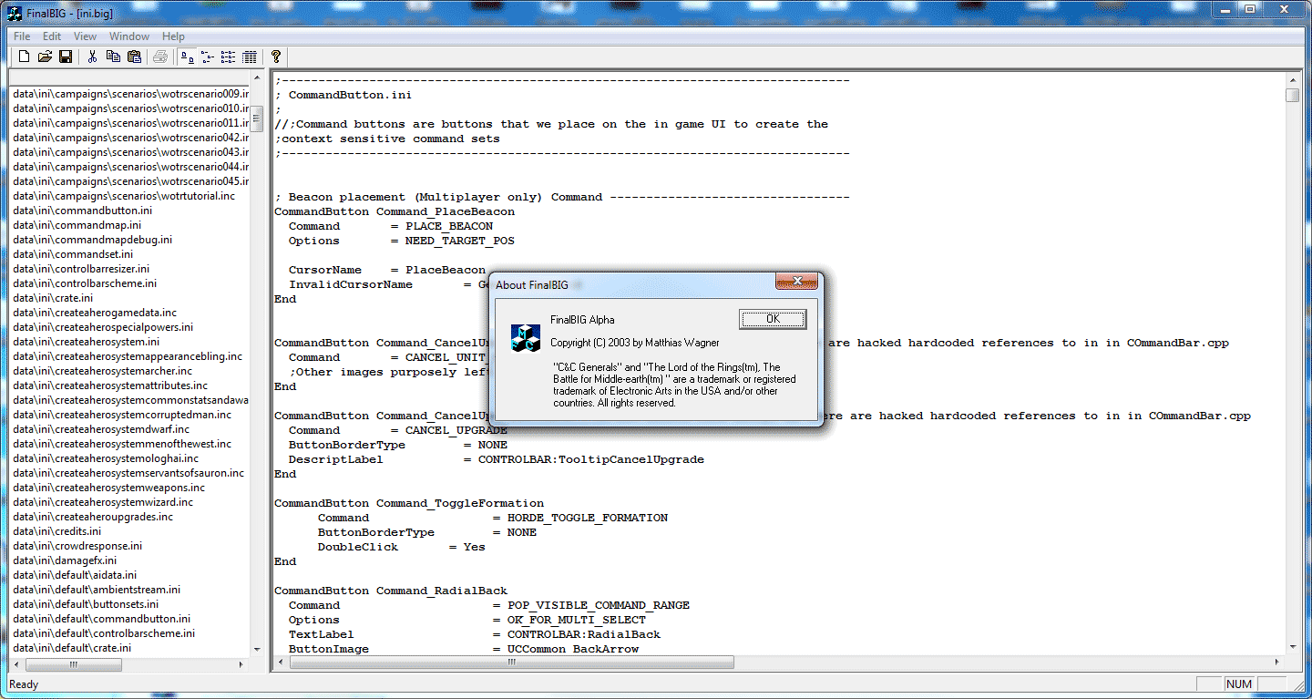
Task: Click the New file toolbar icon
Action: pos(25,57)
